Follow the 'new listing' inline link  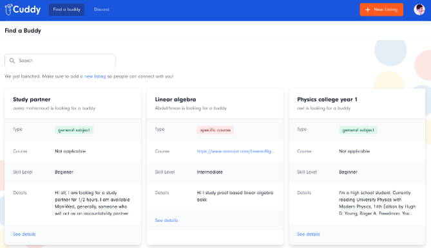(95, 76)
